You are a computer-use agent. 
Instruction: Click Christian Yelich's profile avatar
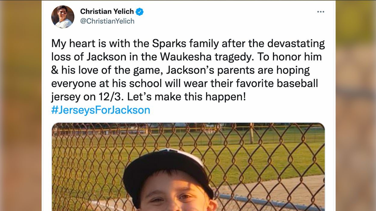pyautogui.click(x=63, y=17)
